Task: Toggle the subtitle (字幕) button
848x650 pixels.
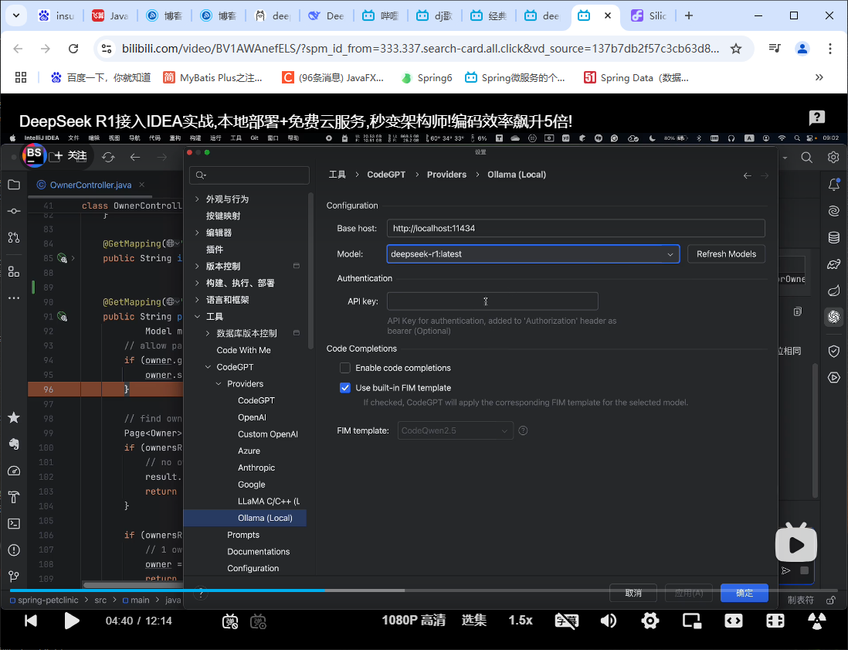Action: [x=567, y=621]
